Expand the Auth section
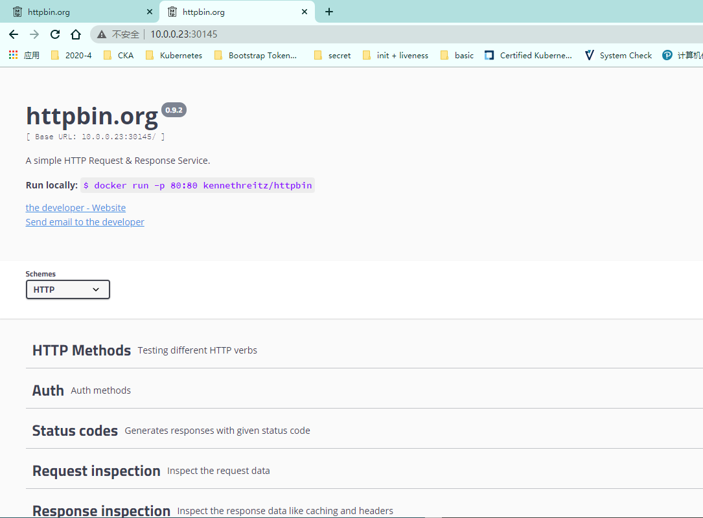The image size is (703, 518). tap(364, 390)
